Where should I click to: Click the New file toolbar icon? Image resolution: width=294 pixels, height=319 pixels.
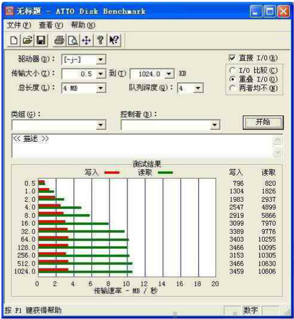pyautogui.click(x=14, y=40)
